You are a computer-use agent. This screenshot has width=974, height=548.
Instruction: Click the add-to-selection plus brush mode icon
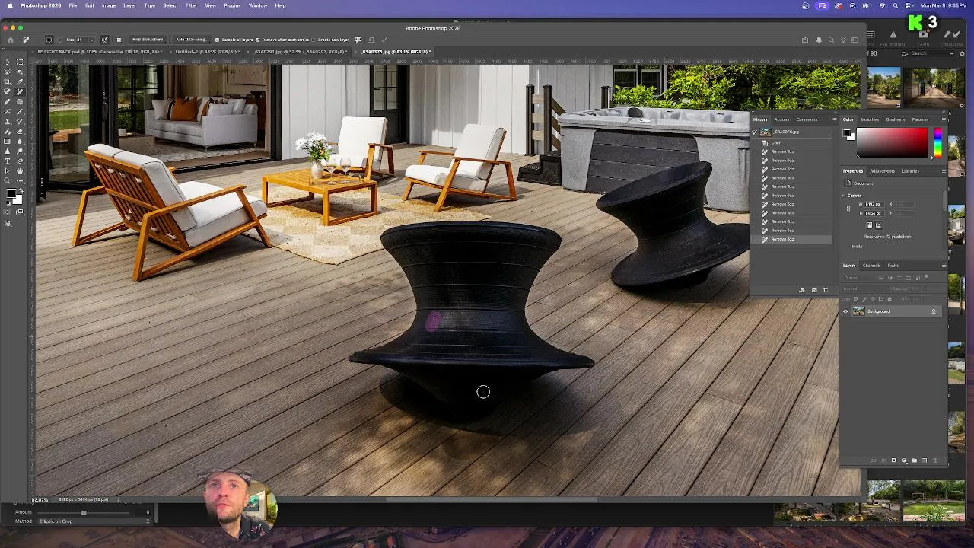(49, 40)
